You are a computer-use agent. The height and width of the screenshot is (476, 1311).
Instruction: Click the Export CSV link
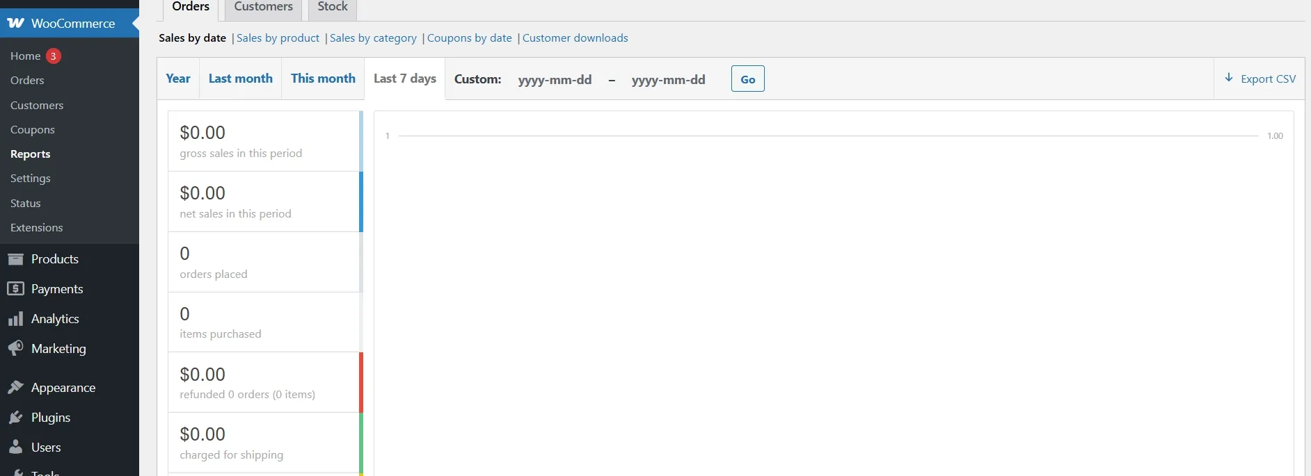pos(1260,79)
